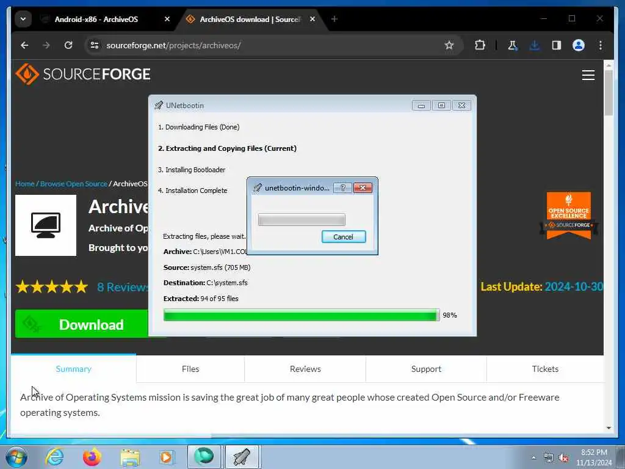Click "2. Extracting and Copying Files (Current)"
The width and height of the screenshot is (625, 469).
(227, 148)
